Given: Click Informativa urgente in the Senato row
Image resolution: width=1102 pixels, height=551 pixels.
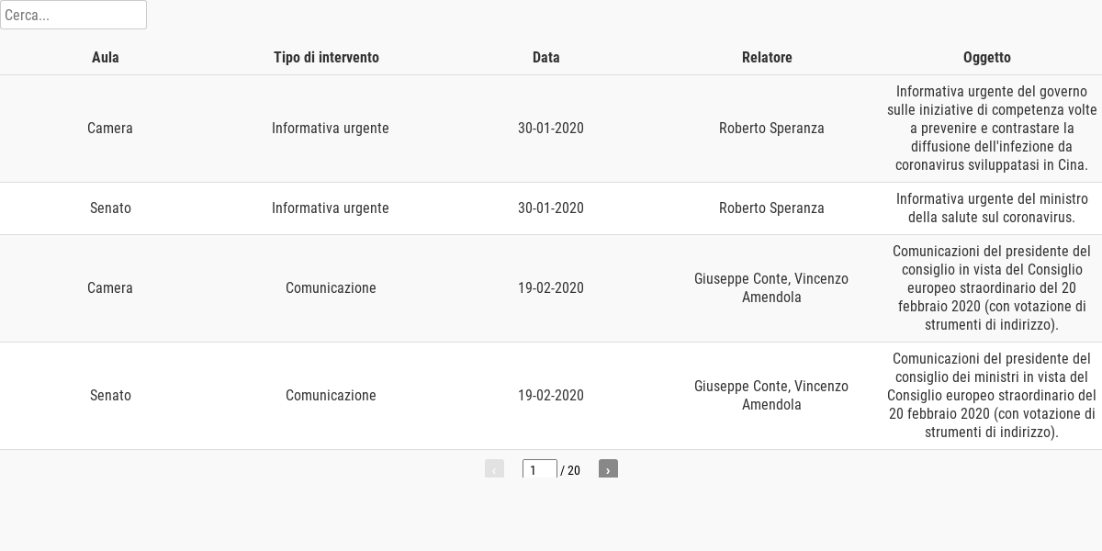Looking at the screenshot, I should (331, 208).
